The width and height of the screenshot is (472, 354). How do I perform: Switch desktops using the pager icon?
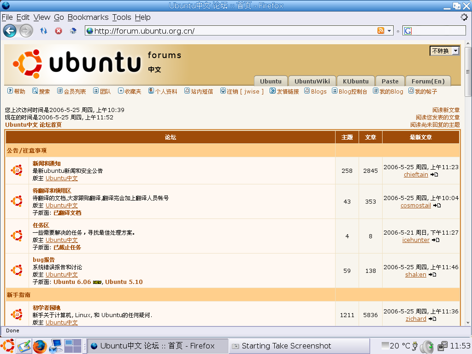[x=73, y=346]
